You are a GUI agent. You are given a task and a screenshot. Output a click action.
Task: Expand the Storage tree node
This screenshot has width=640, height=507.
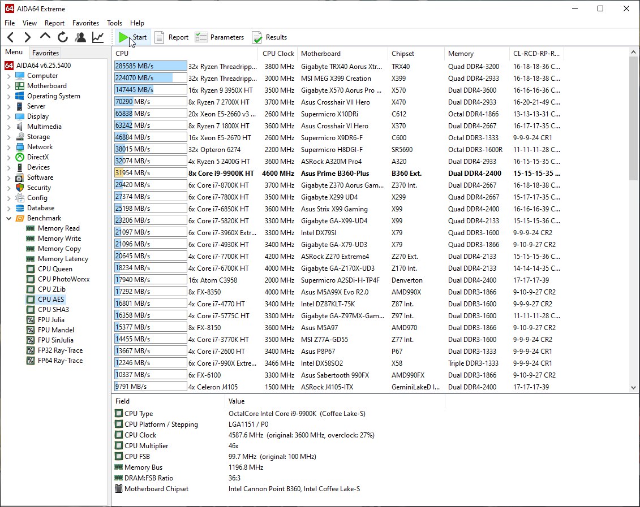(x=9, y=137)
